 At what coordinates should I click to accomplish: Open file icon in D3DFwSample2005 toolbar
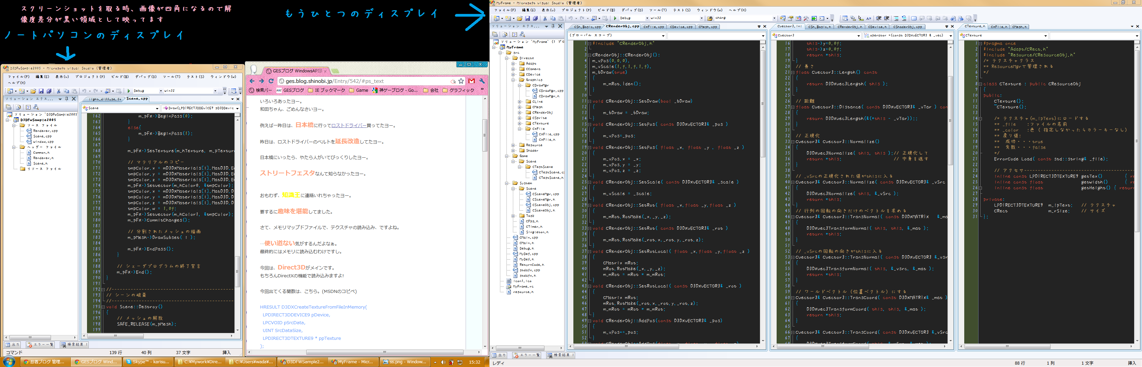(33, 91)
